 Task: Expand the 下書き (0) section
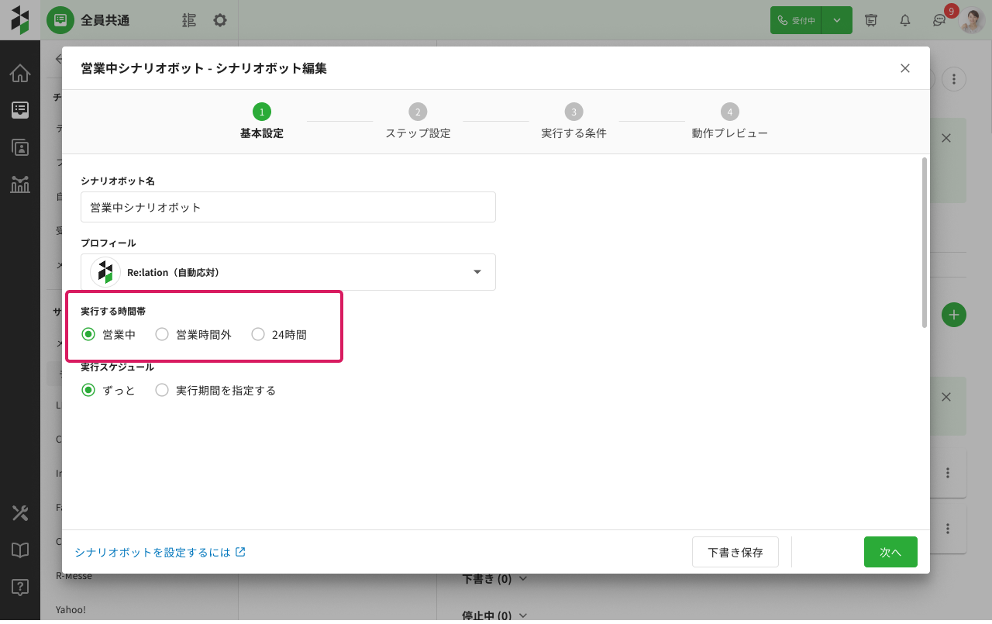tap(494, 579)
